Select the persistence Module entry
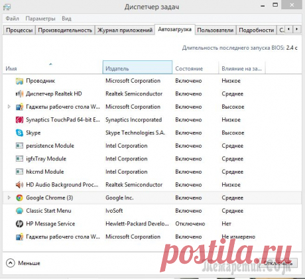The width and height of the screenshot is (305, 279). coord(50,146)
